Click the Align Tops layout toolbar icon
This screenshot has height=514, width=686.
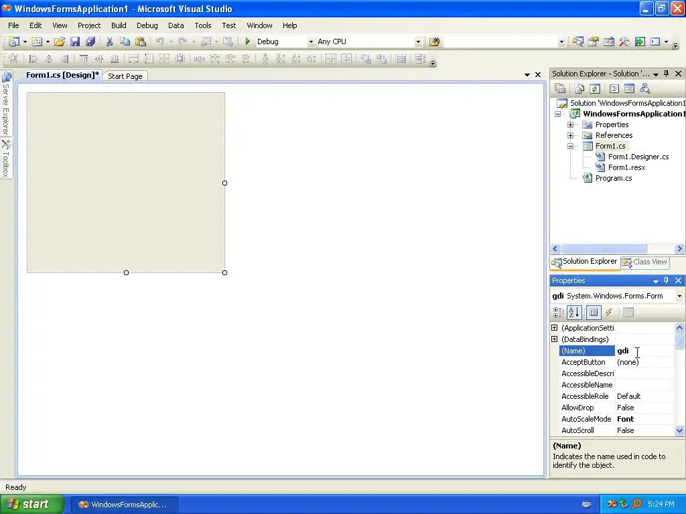[x=84, y=59]
